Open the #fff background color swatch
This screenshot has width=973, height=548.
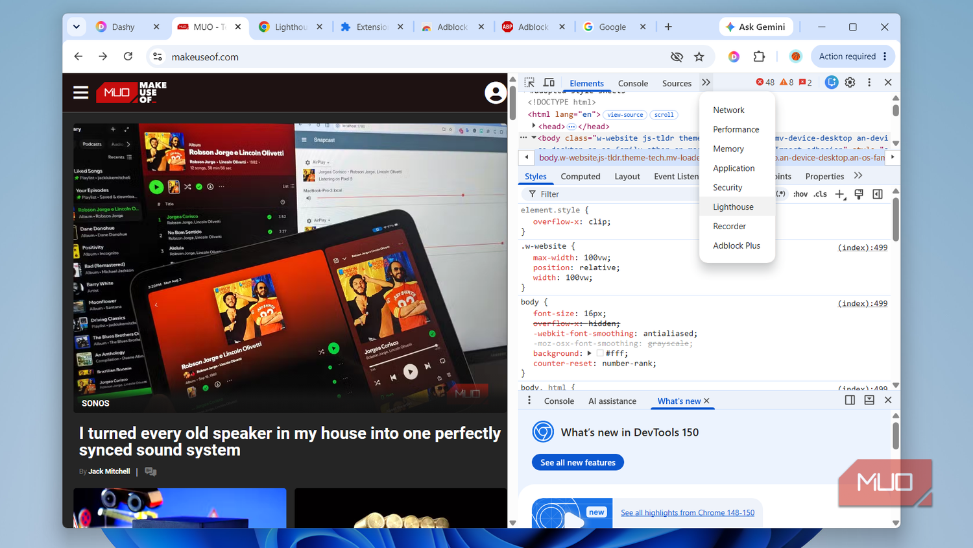[x=600, y=353]
